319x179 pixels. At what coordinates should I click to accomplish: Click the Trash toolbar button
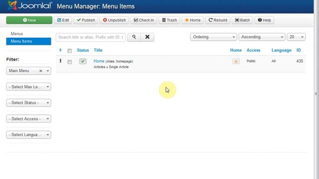point(169,20)
